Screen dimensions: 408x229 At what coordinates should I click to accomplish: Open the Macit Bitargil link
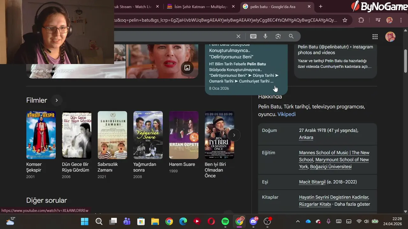coord(312,182)
